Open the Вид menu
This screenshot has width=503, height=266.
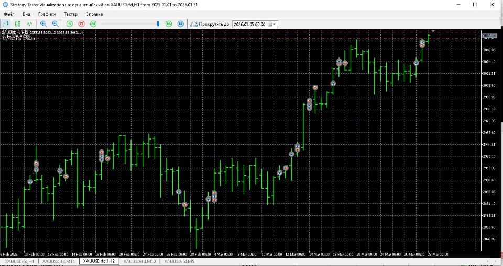pyautogui.click(x=26, y=14)
